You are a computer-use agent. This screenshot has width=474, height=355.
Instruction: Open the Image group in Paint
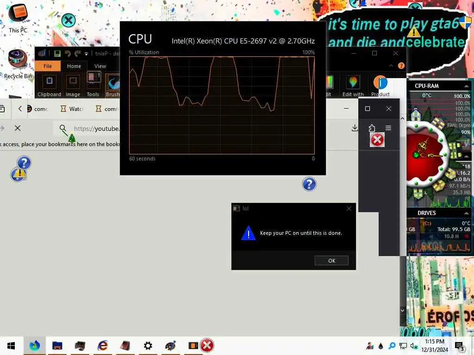[73, 86]
